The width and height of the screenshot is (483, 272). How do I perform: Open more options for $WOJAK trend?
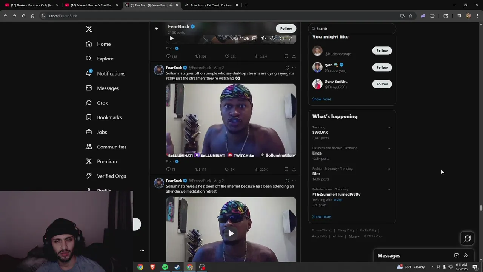click(389, 128)
